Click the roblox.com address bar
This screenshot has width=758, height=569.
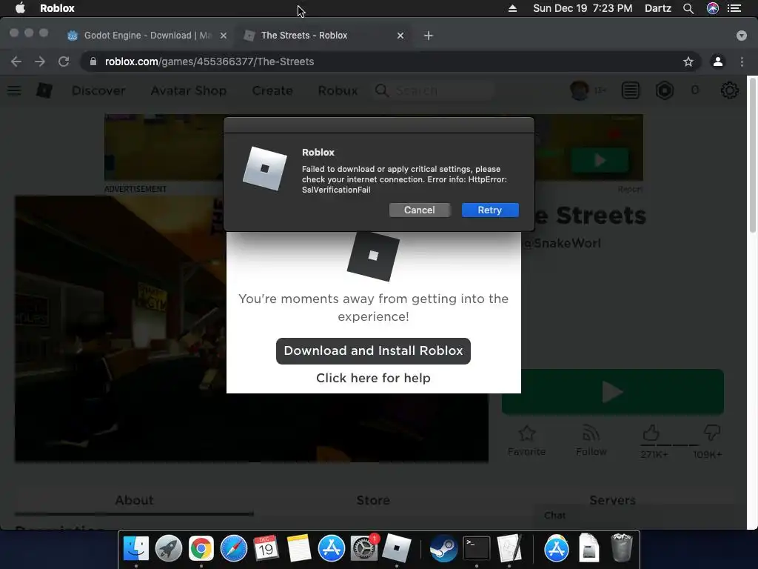click(x=390, y=61)
